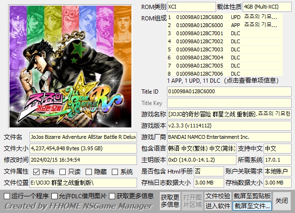Enable 运行一个程序 checkbox
This screenshot has height=213, width=295.
pos(7,196)
